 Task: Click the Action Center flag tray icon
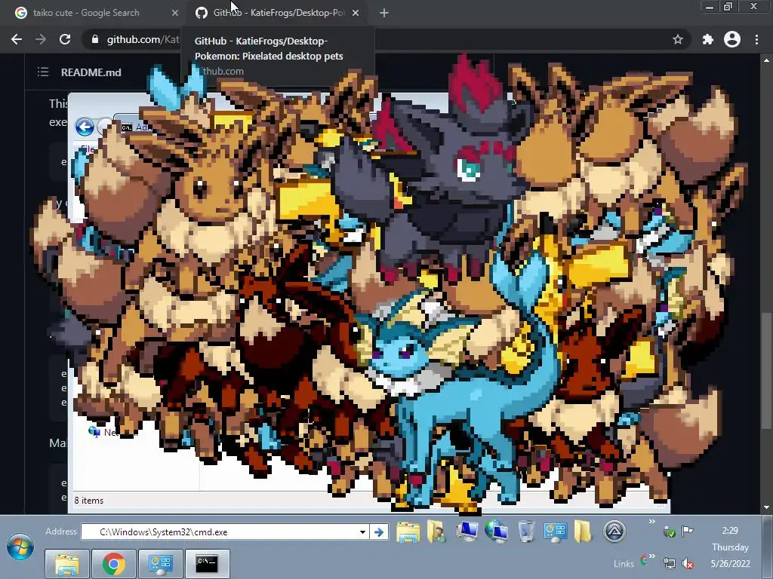click(687, 531)
